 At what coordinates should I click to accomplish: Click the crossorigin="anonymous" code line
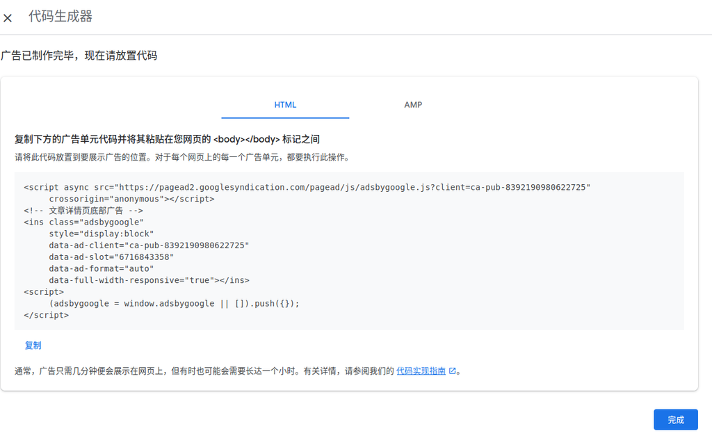131,199
